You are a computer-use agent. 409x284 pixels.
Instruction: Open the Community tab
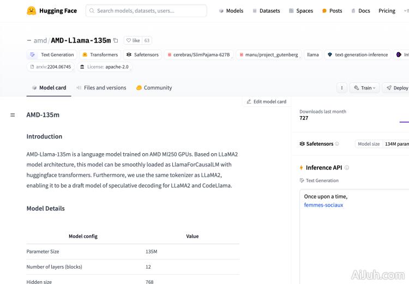point(154,88)
